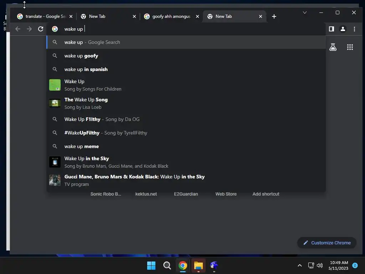Go back with the left arrow button
This screenshot has height=274, width=365.
(18, 29)
